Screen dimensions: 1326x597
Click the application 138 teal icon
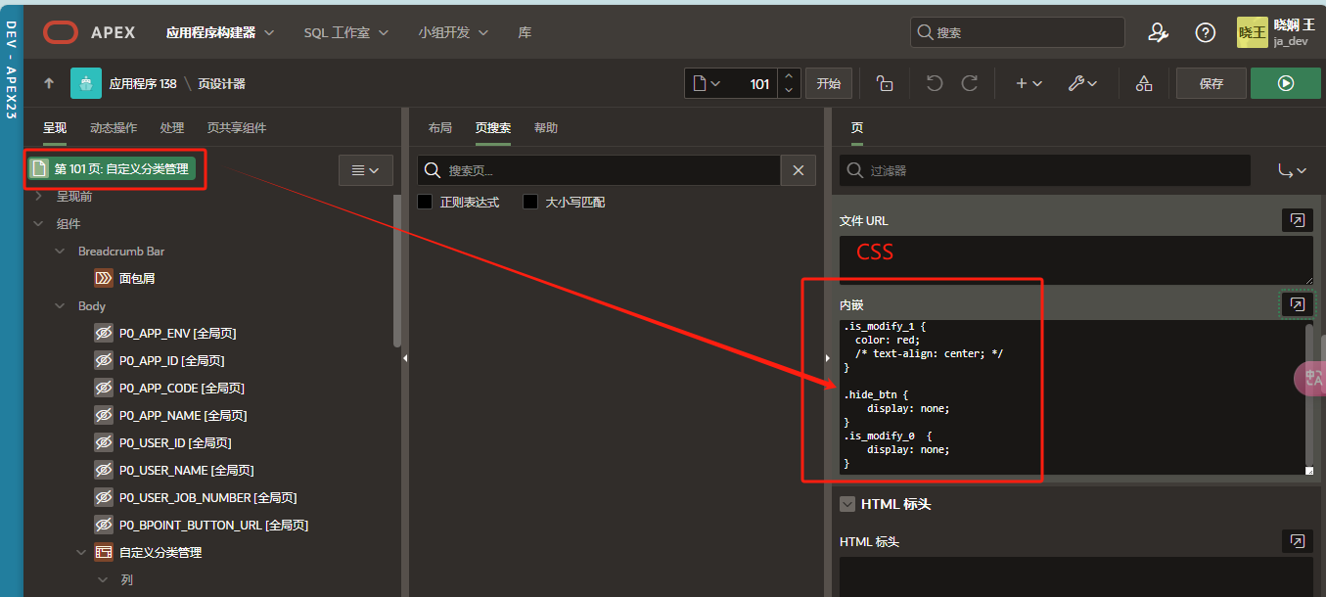(86, 84)
